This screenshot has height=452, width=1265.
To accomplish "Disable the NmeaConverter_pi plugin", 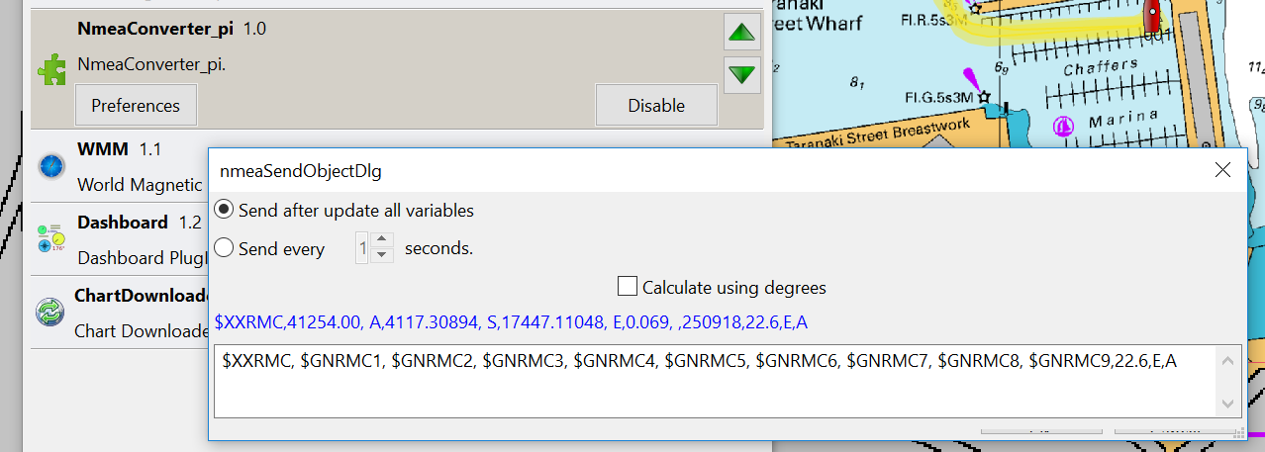I will pos(656,105).
